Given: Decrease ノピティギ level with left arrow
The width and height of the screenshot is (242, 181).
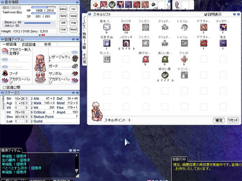Looking at the screenshot, I should click(119, 49).
